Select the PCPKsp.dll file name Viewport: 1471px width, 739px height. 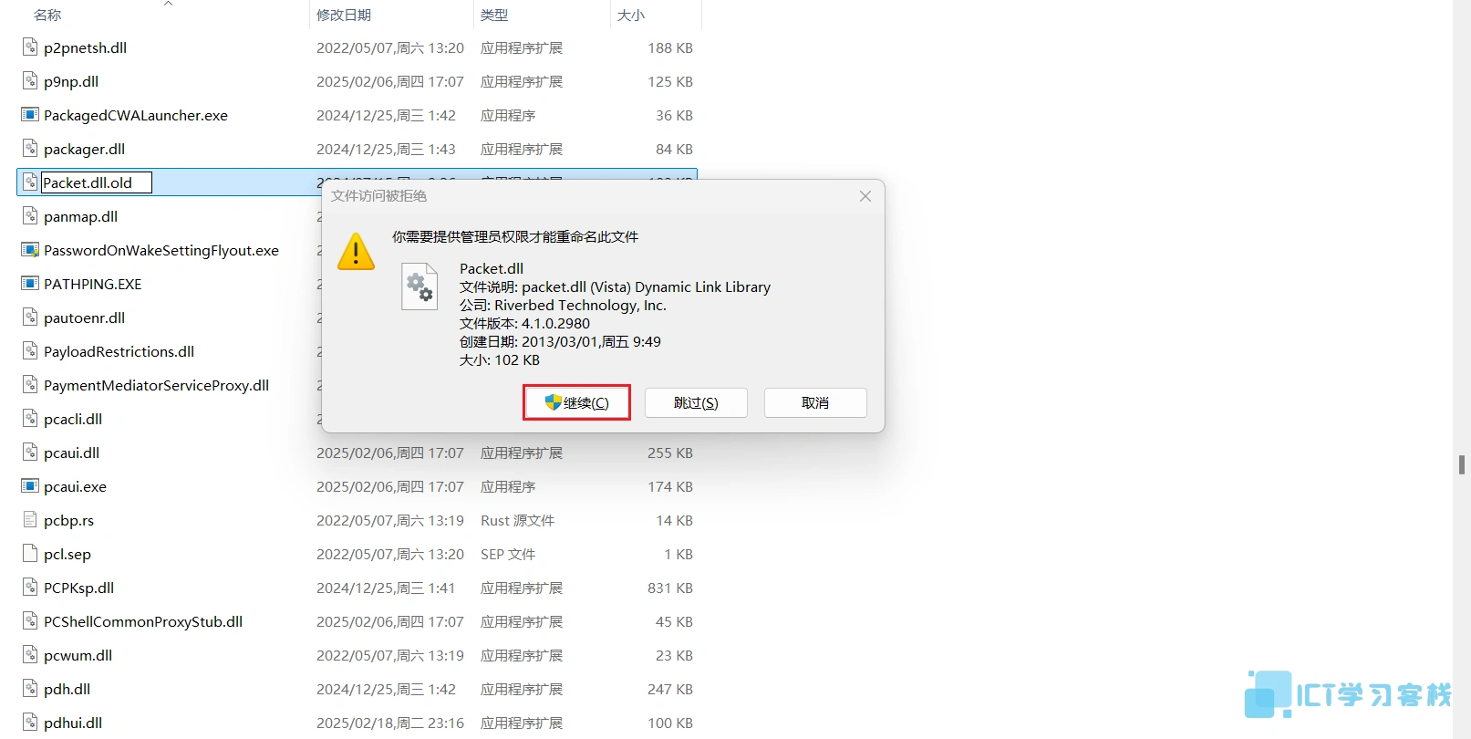[x=78, y=588]
